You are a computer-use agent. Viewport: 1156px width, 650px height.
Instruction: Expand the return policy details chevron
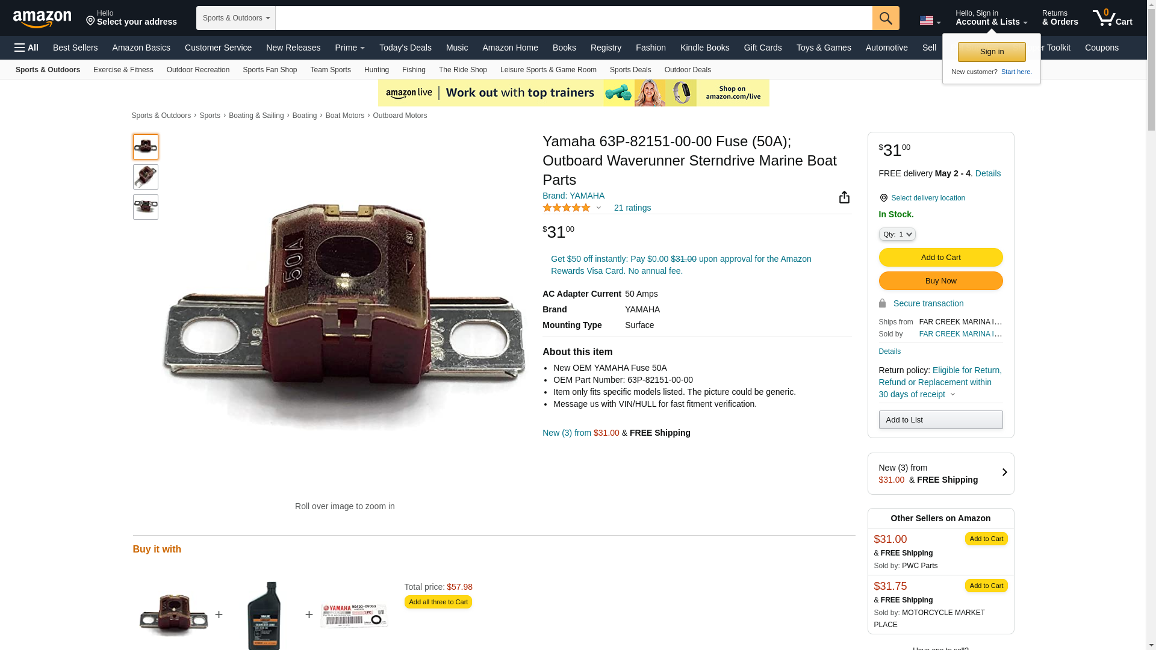(x=952, y=395)
